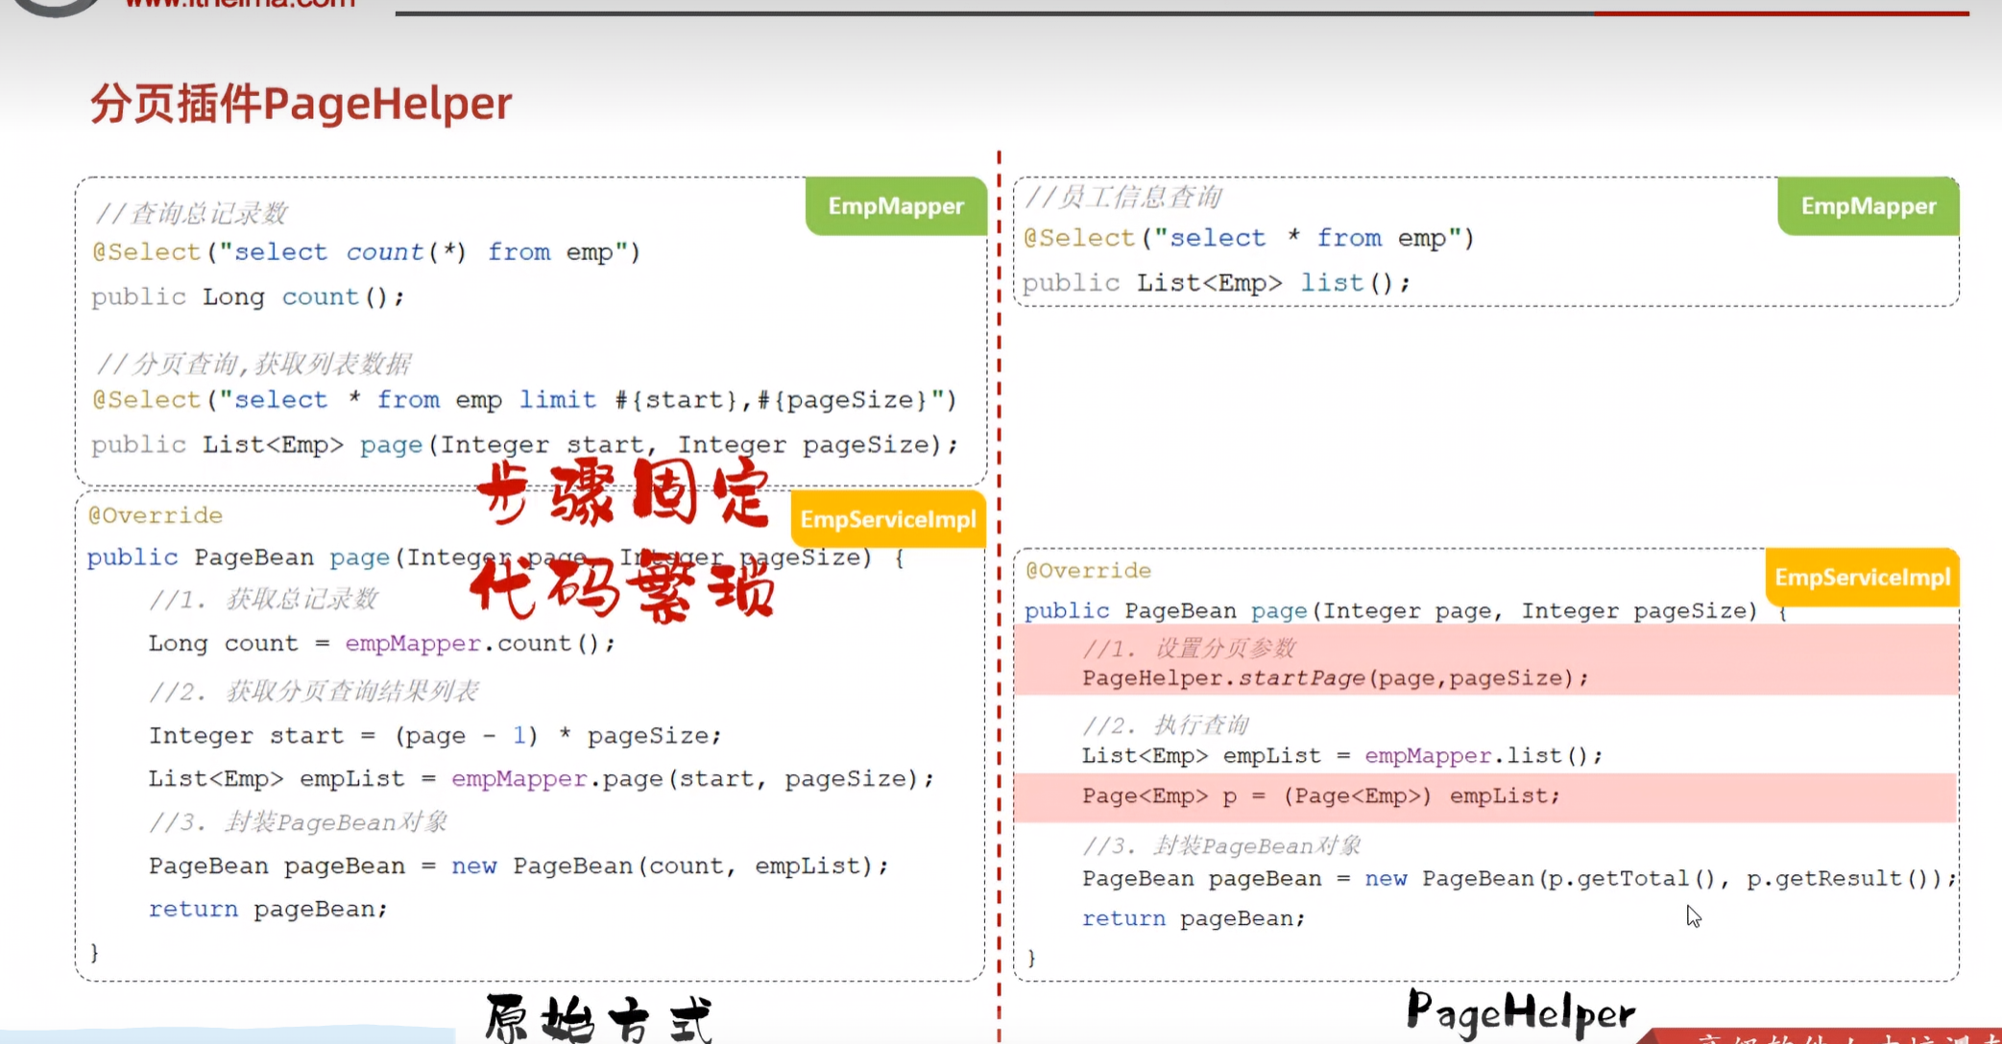This screenshot has height=1044, width=2002.
Task: Click the EmpMapper badge beside list() query
Action: click(x=1868, y=206)
